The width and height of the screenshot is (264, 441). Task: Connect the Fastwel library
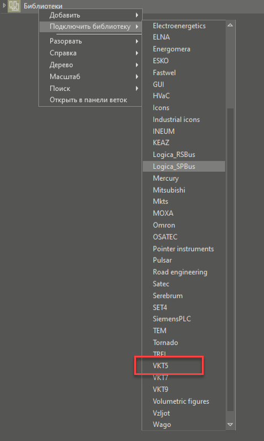point(184,73)
